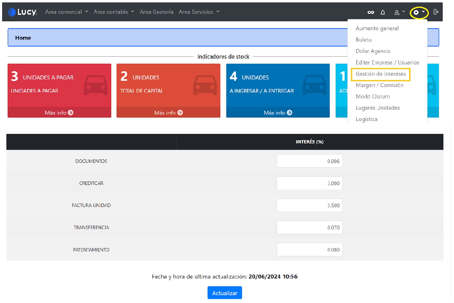The height and width of the screenshot is (303, 454).
Task: Click the DOCUMENTOS row label
Action: pos(91,161)
